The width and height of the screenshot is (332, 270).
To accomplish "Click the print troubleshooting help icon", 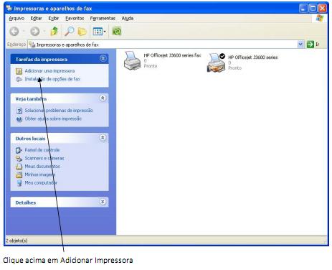I will (19, 111).
